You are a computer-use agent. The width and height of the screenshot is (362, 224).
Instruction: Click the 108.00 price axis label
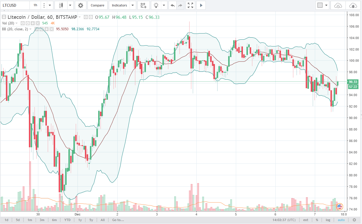(353, 15)
